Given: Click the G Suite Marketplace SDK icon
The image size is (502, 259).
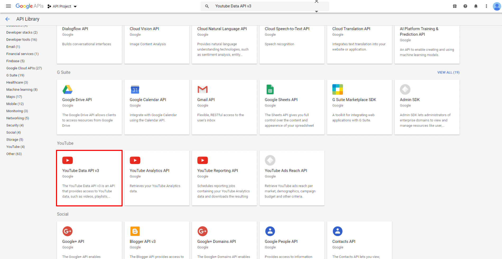Looking at the screenshot, I should tap(338, 90).
